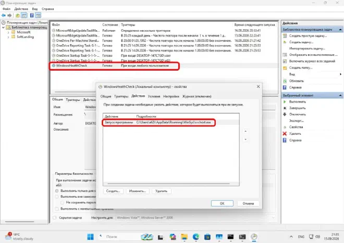344x243 pixels.
Task: Collapse the Selected Item section in Actions pane
Action: (340, 95)
